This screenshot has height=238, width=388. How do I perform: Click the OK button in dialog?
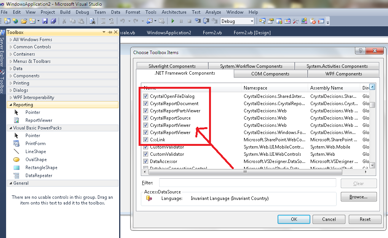click(x=294, y=219)
